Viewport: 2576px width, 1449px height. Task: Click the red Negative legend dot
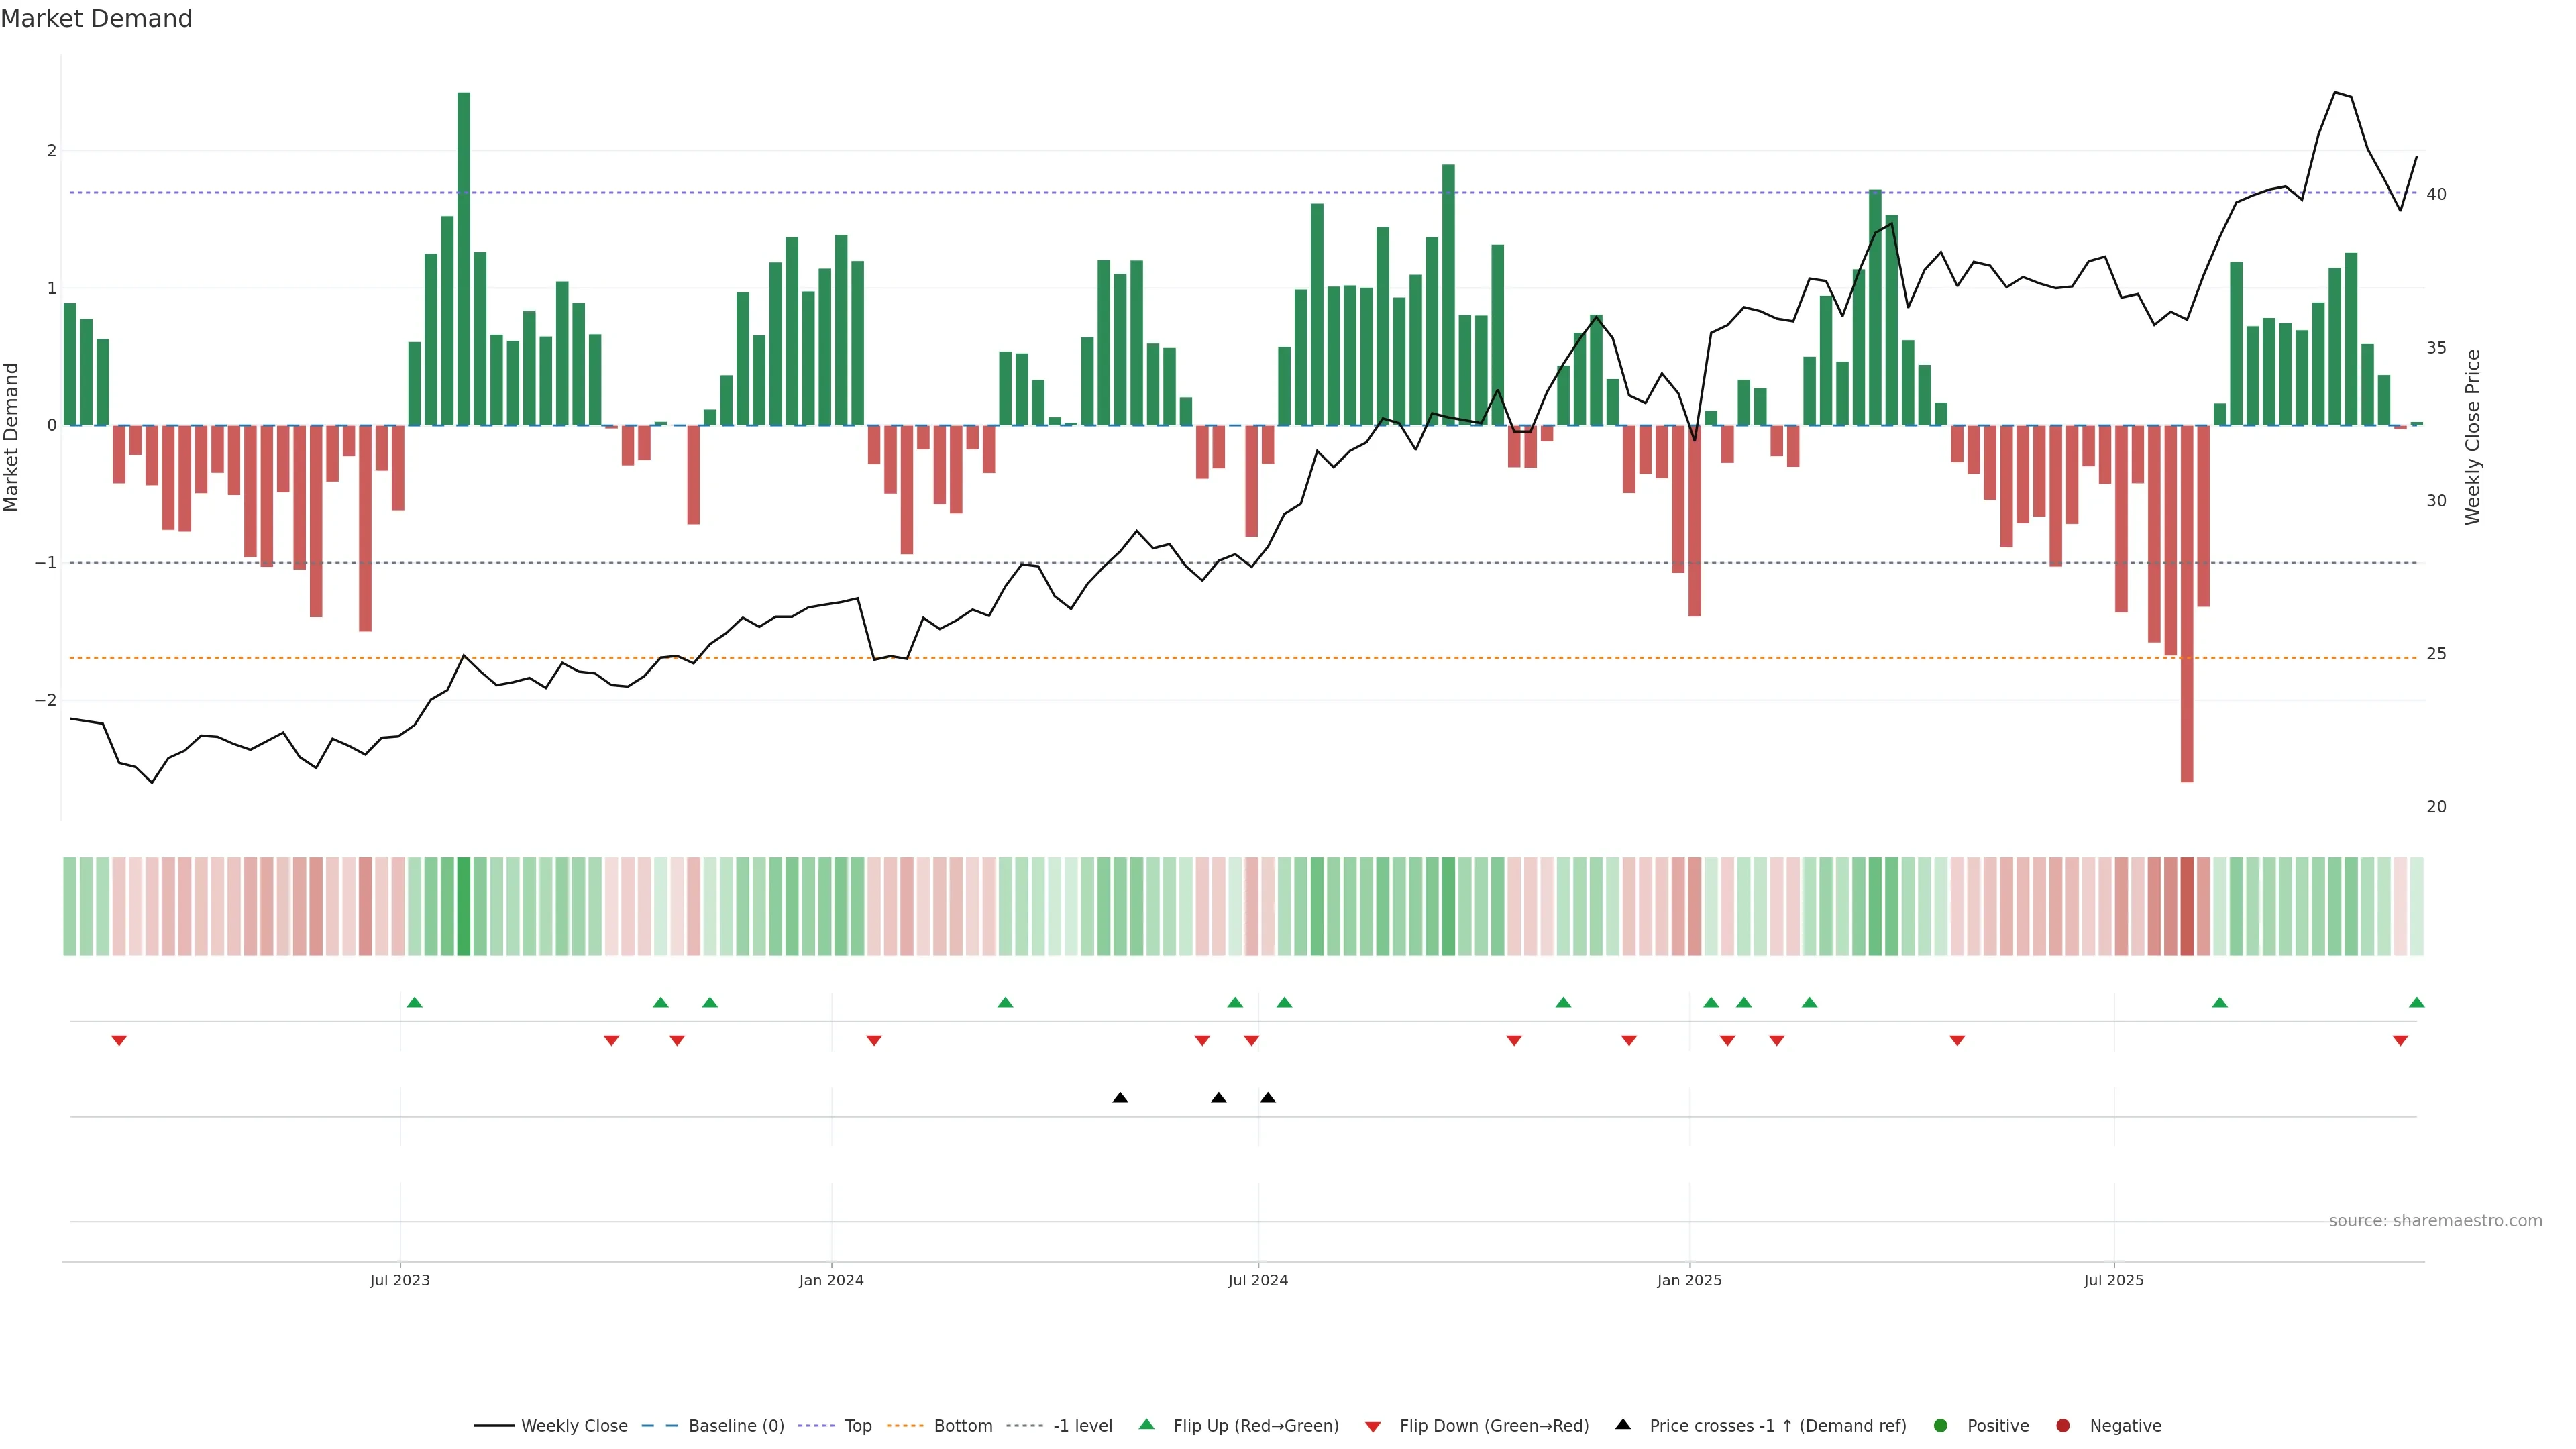2063,1426
